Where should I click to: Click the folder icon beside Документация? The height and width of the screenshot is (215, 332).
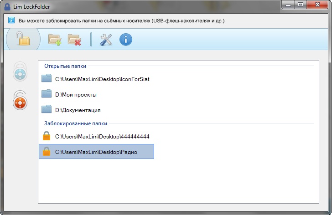point(47,109)
